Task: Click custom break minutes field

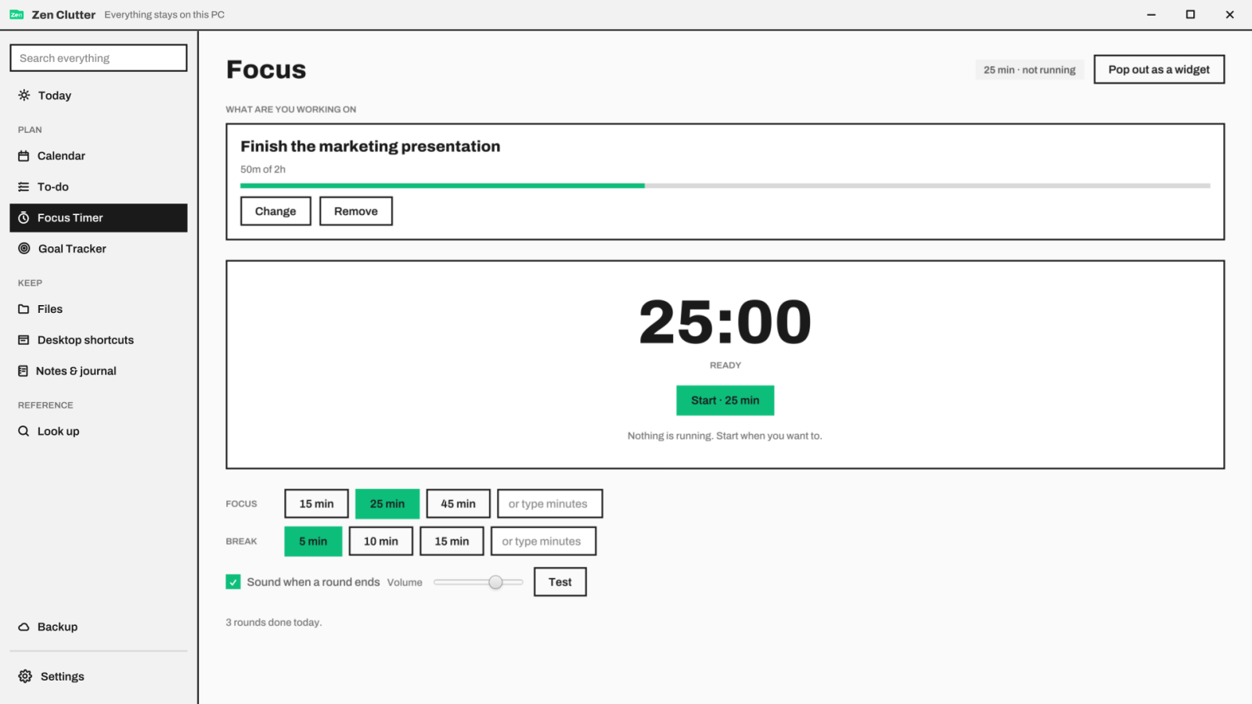Action: 543,541
